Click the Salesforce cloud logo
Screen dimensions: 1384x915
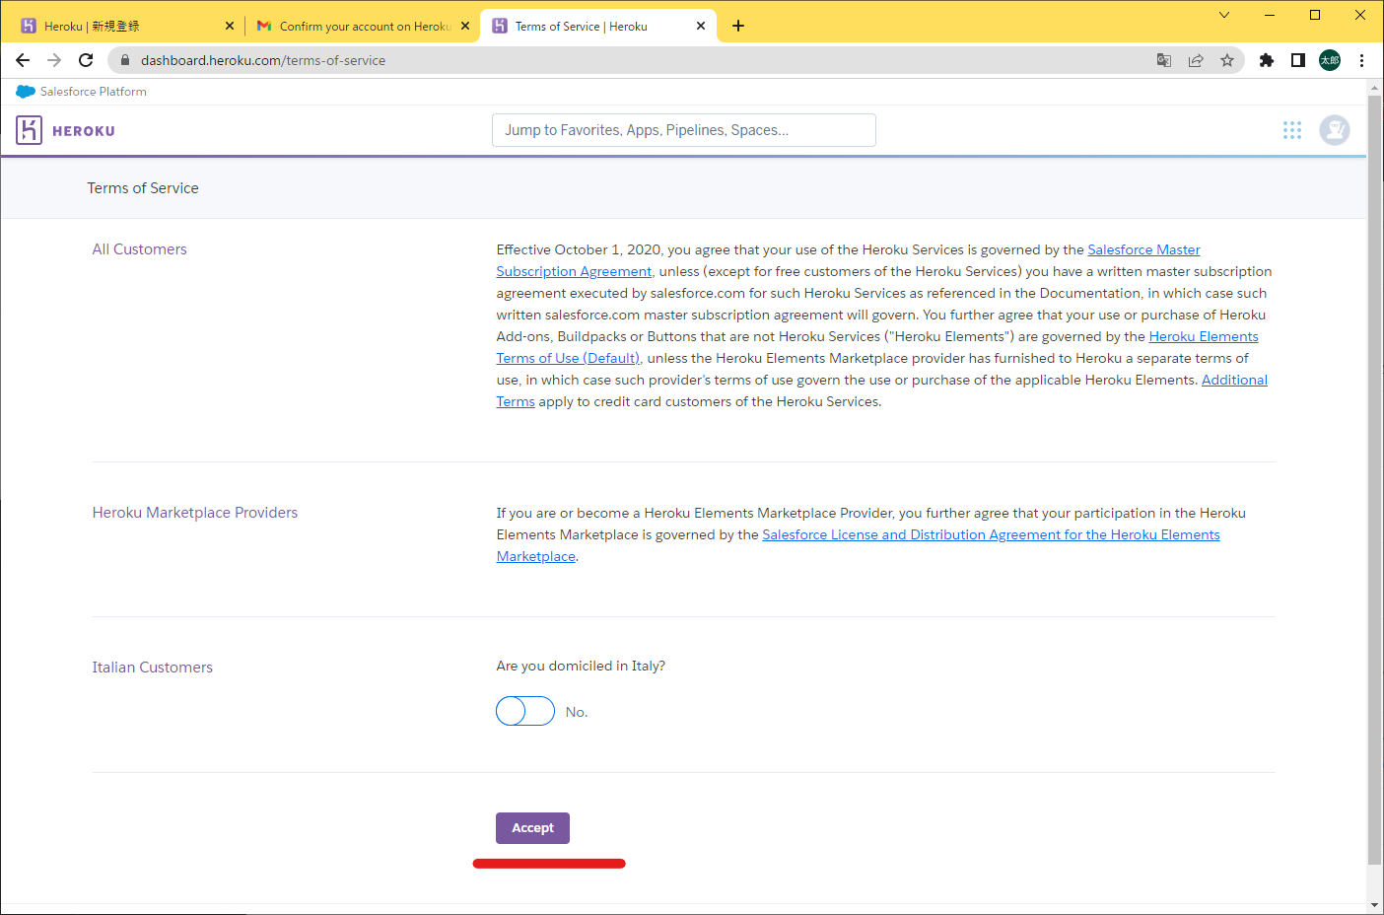tap(26, 92)
